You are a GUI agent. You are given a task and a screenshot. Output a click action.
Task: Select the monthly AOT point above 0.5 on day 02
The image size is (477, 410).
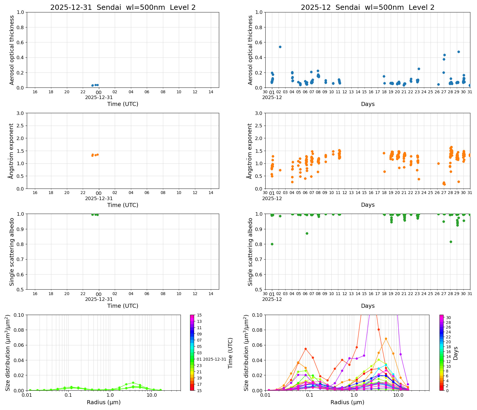pos(280,47)
